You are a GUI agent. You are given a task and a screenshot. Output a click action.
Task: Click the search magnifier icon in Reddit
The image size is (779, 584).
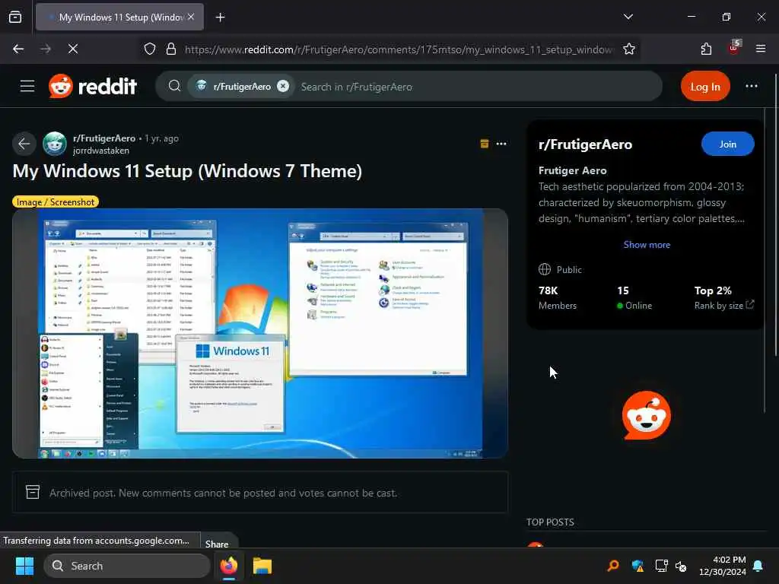click(x=174, y=87)
